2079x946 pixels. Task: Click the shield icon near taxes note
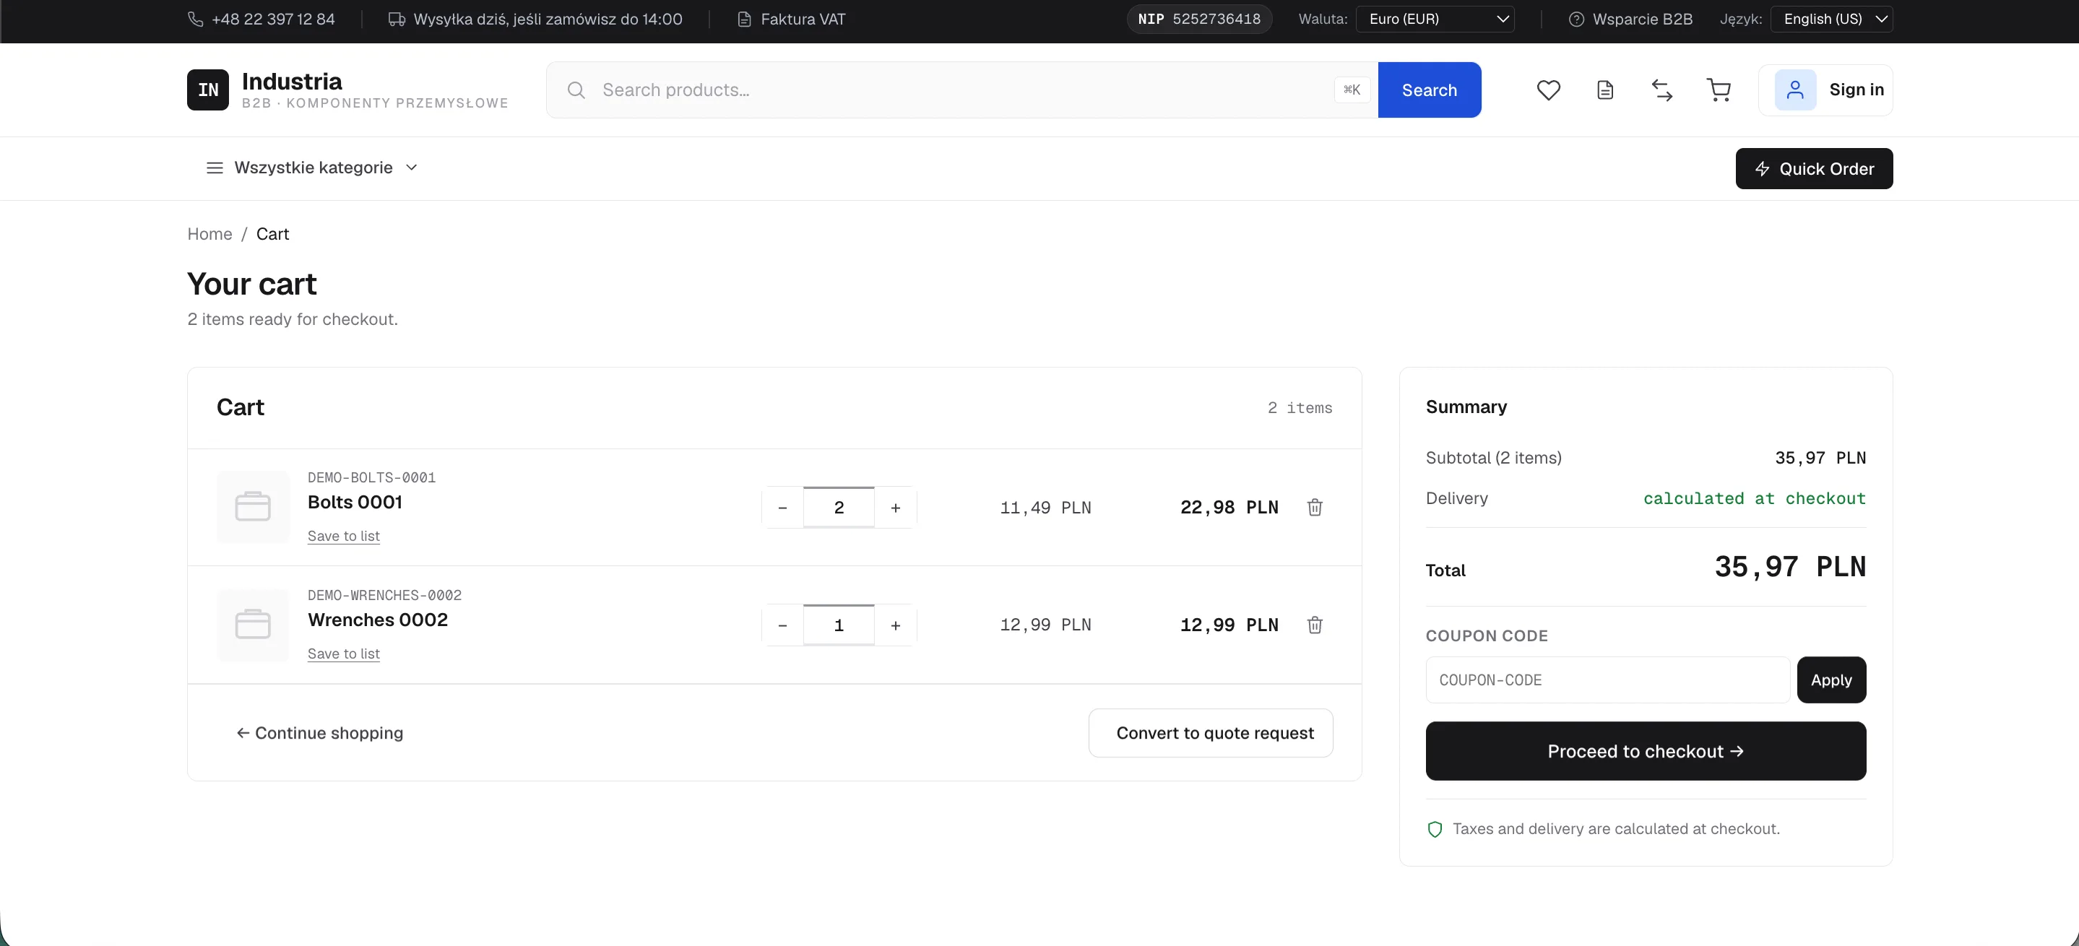pyautogui.click(x=1434, y=829)
